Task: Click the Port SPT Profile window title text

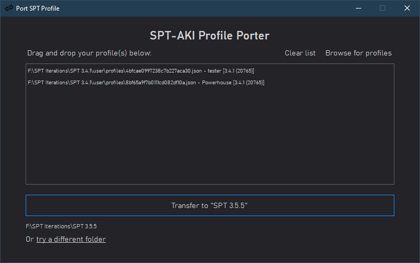Action: coord(38,9)
